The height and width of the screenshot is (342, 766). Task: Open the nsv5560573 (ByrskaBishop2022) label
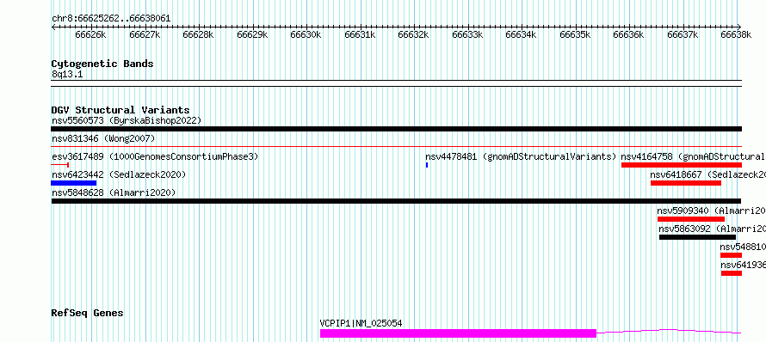tap(127, 120)
